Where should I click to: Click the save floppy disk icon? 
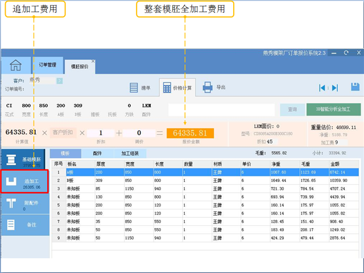pyautogui.click(x=355, y=87)
